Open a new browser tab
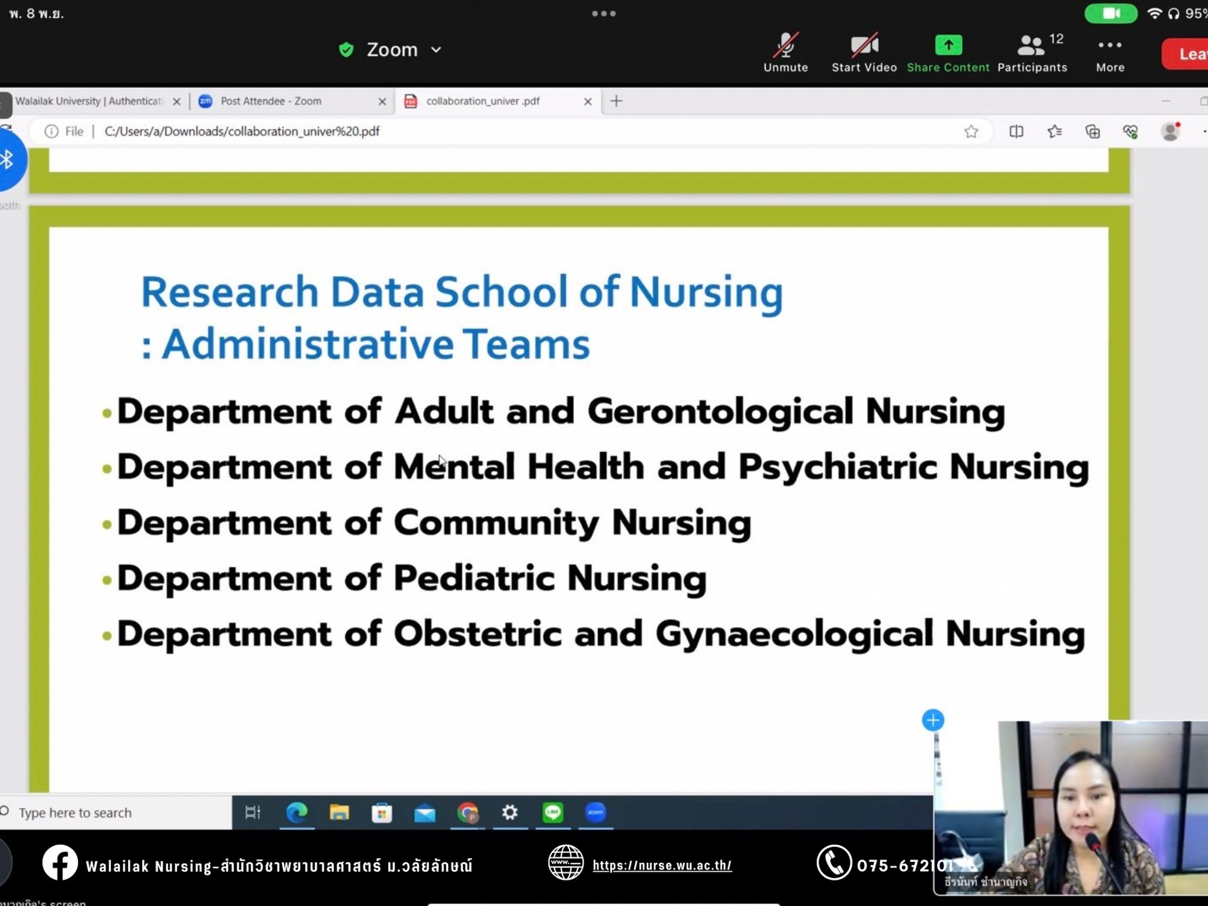Viewport: 1208px width, 906px height. click(x=616, y=101)
